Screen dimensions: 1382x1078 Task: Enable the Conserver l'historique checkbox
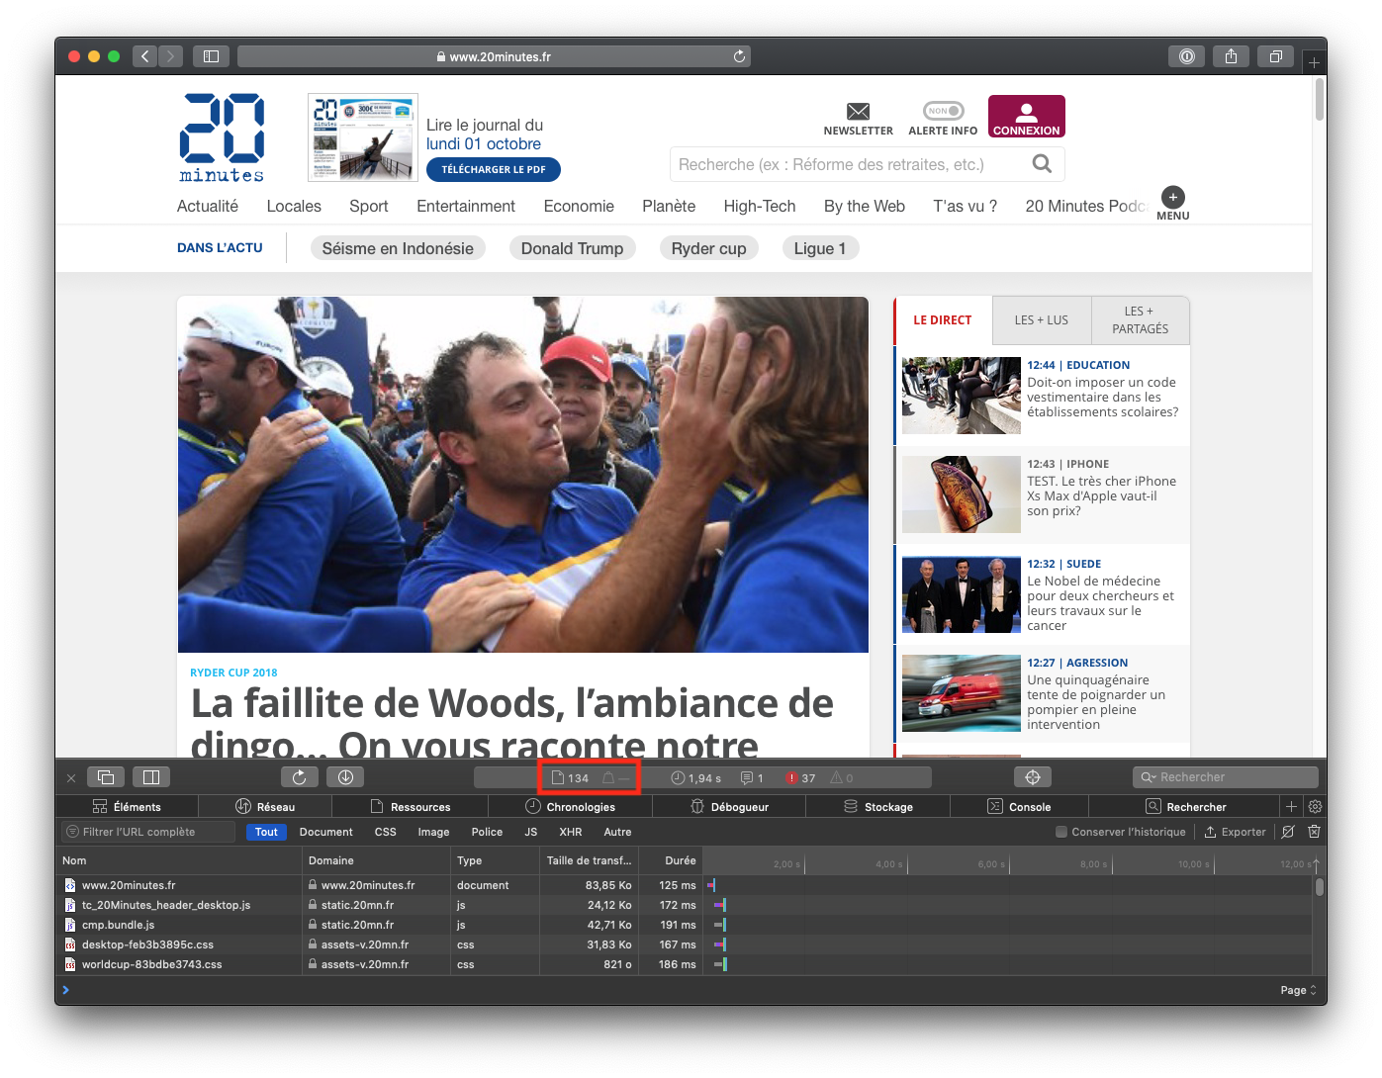pos(1061,832)
